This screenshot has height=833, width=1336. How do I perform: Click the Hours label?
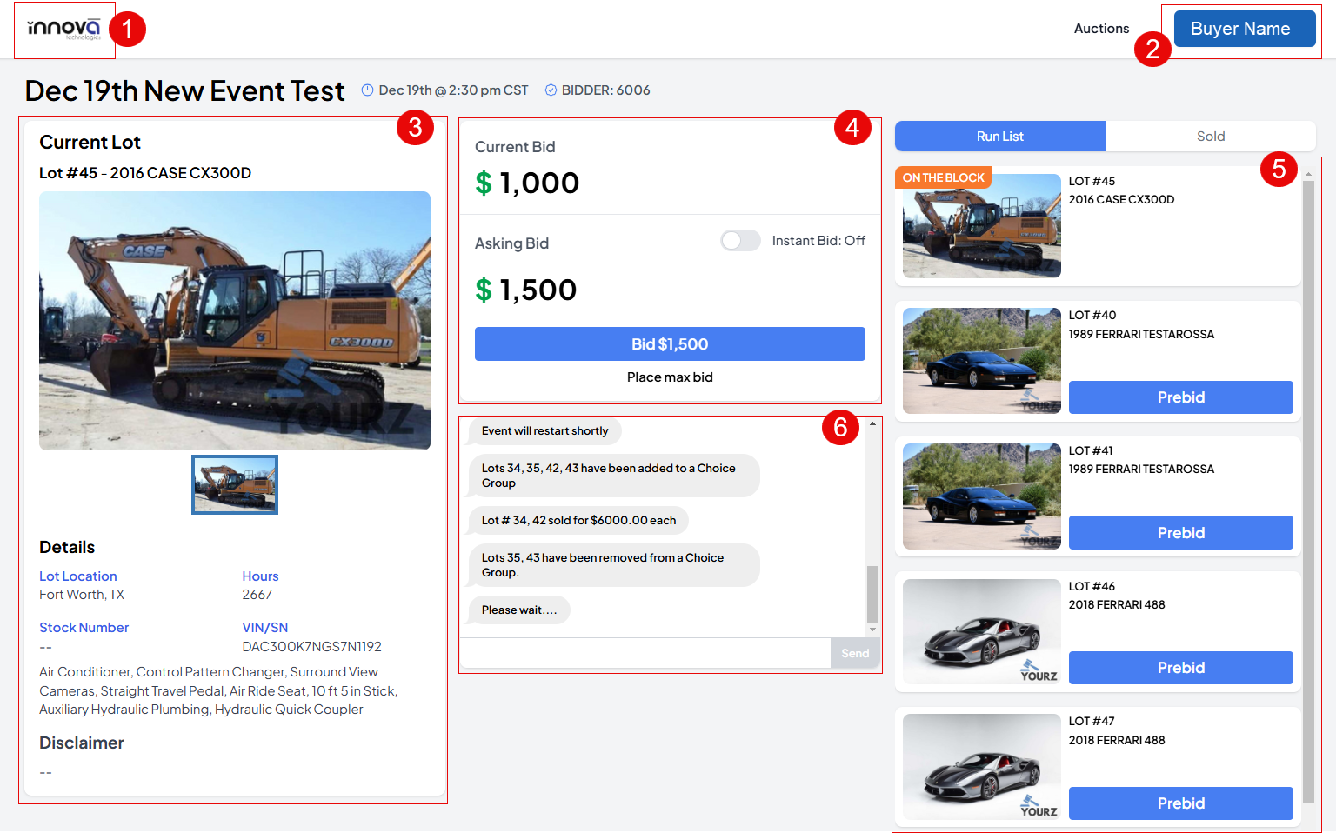tap(260, 576)
